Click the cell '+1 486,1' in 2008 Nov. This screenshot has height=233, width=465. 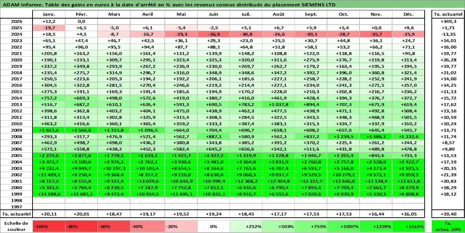tap(376, 136)
